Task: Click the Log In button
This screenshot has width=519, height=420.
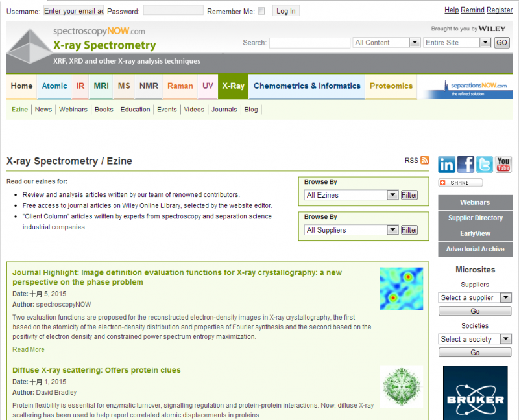Action: tap(286, 11)
